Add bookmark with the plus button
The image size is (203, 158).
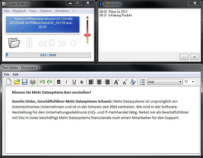click(195, 57)
